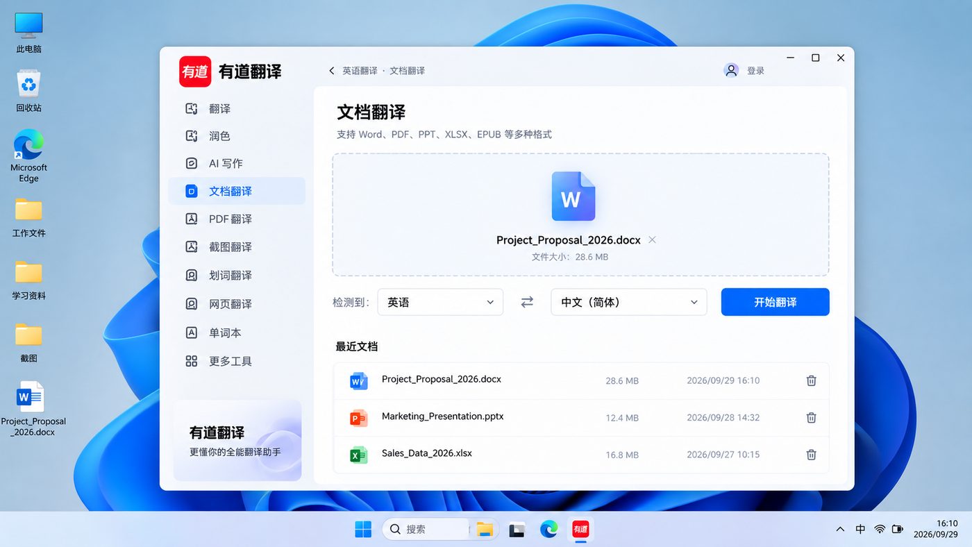This screenshot has width=972, height=547.
Task: Open Sales_Data_2026.xlsx in recent documents
Action: (581, 455)
